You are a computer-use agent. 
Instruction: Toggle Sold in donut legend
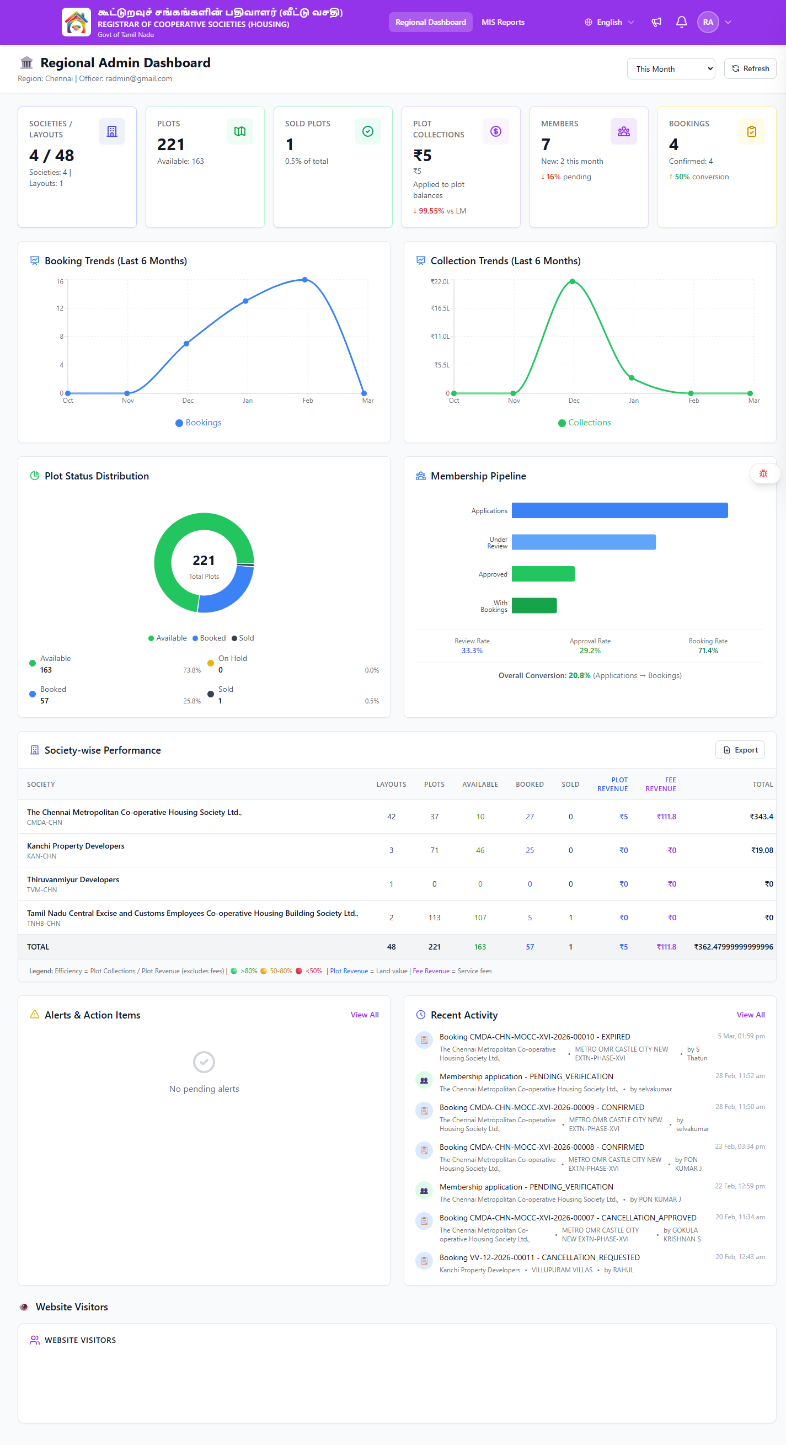coord(243,638)
